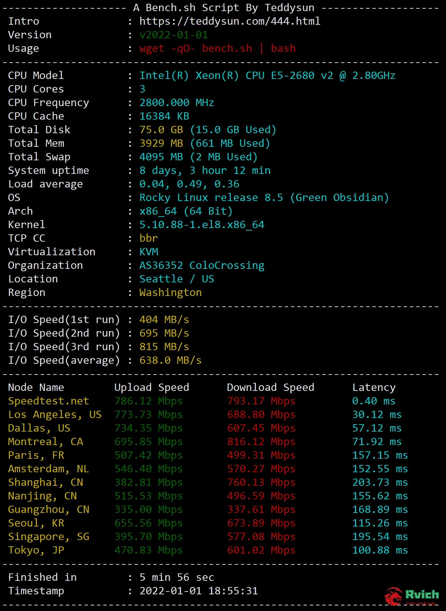The width and height of the screenshot is (446, 611).
Task: Click the load average 0.04, 0.49, 0.36
Action: 189,184
